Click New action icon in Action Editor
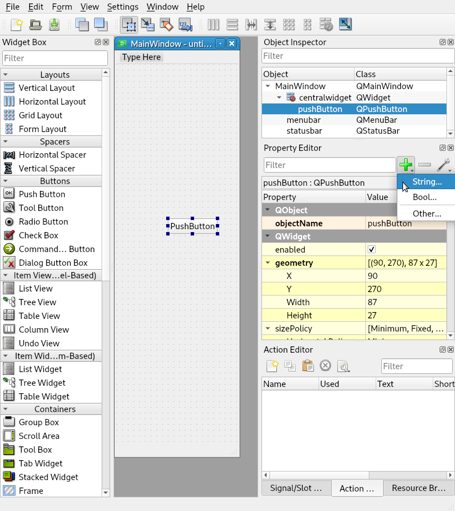 [272, 366]
